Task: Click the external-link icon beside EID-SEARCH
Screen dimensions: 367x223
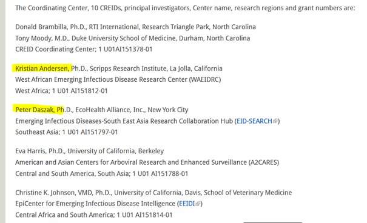Action: click(x=275, y=121)
